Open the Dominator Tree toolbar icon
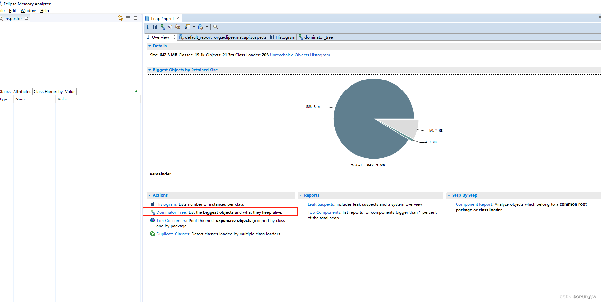This screenshot has width=601, height=302. (163, 27)
